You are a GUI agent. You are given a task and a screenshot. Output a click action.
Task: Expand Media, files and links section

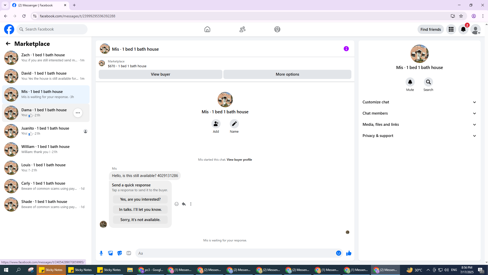(419, 125)
